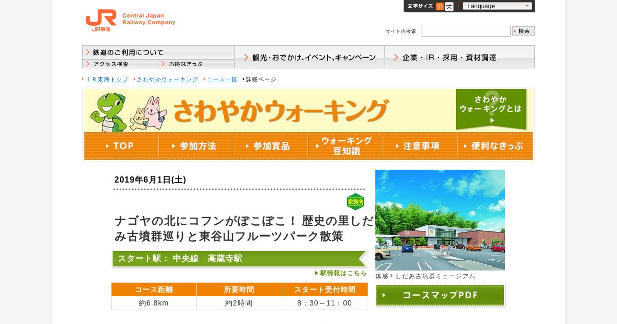
Task: Click the 文字サイズ label
Action: point(420,6)
